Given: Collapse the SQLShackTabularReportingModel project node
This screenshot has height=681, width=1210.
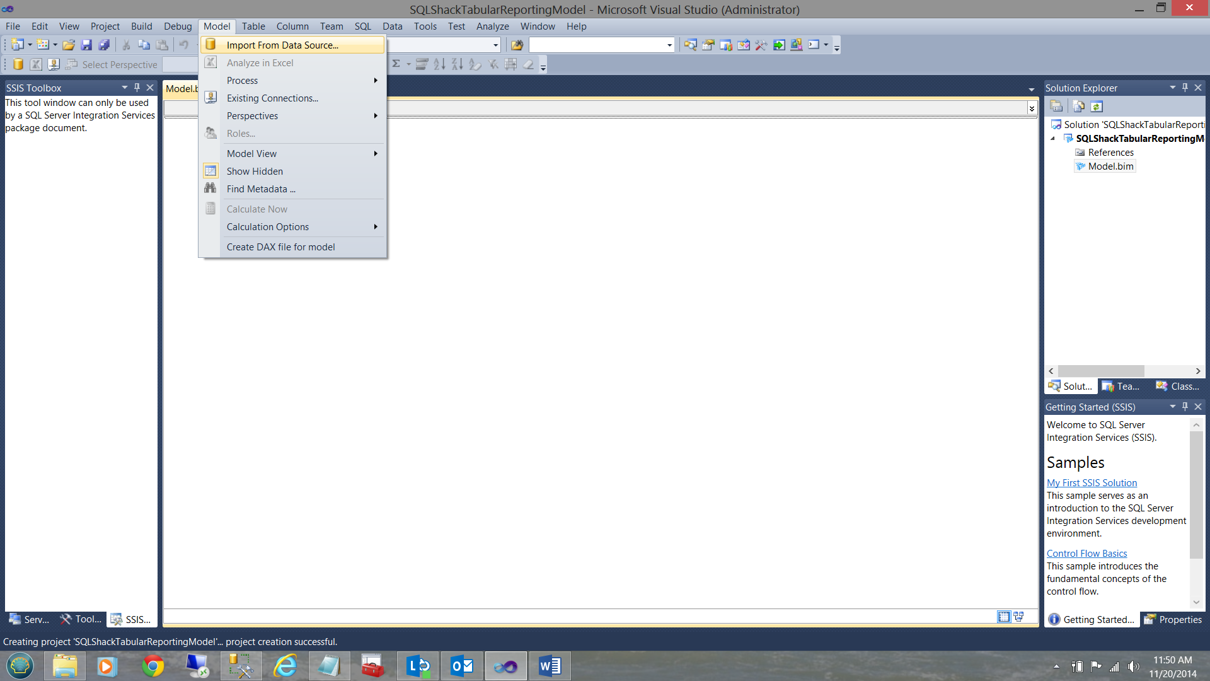Looking at the screenshot, I should 1052,139.
